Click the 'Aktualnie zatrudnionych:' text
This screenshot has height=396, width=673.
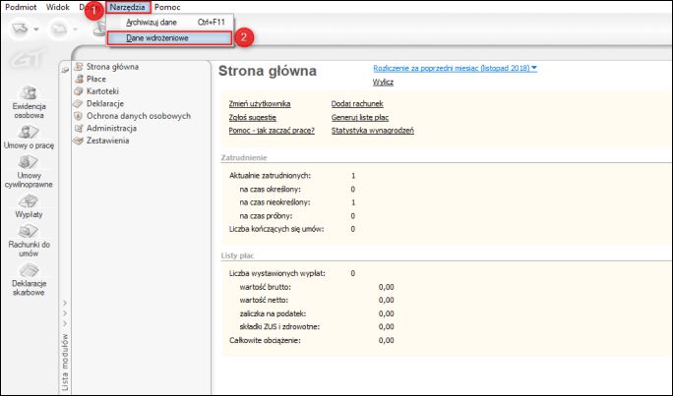270,175
